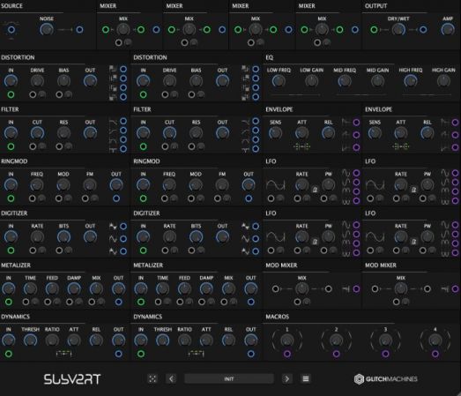Image resolution: width=461 pixels, height=396 pixels.
Task: Click the SENS knob on left ENVELOPE
Action: [x=276, y=133]
